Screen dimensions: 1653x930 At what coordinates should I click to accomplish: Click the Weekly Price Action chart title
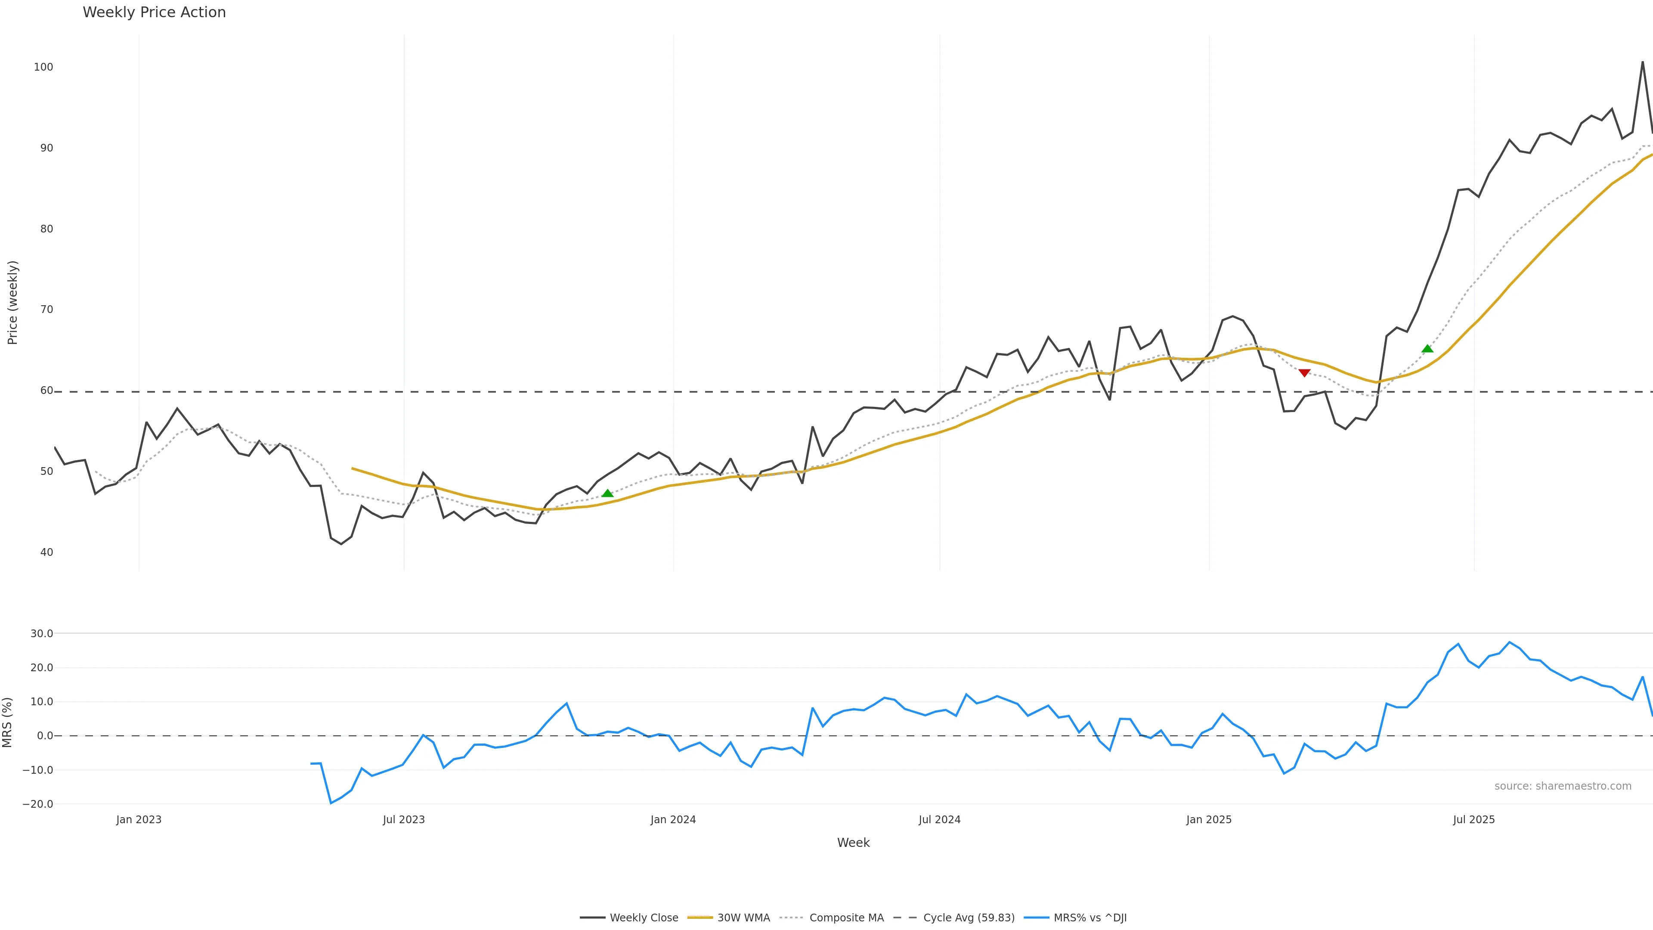tap(154, 12)
